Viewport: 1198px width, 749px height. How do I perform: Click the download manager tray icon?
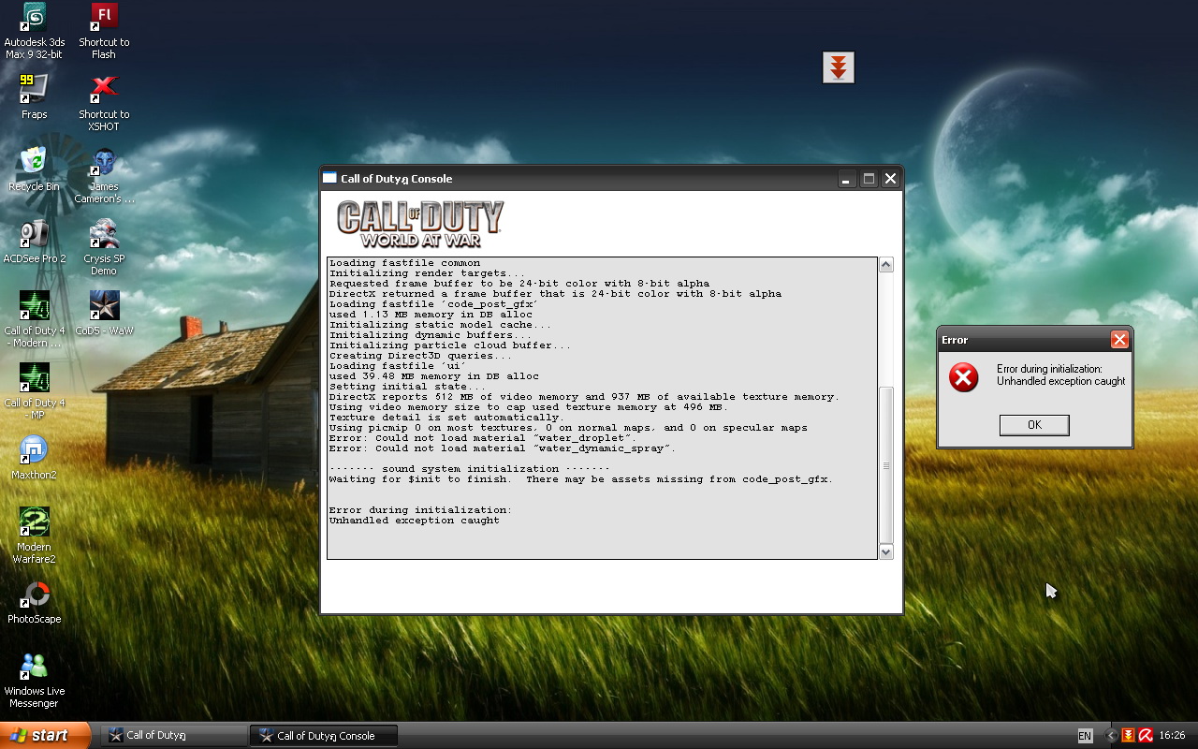(1129, 736)
